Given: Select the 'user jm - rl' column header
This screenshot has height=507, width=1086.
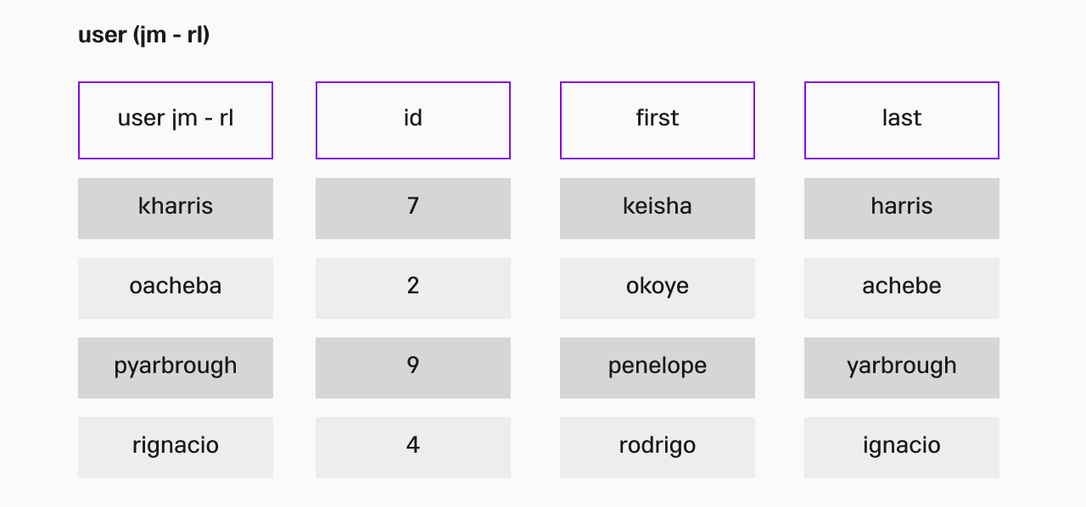Looking at the screenshot, I should pos(176,120).
